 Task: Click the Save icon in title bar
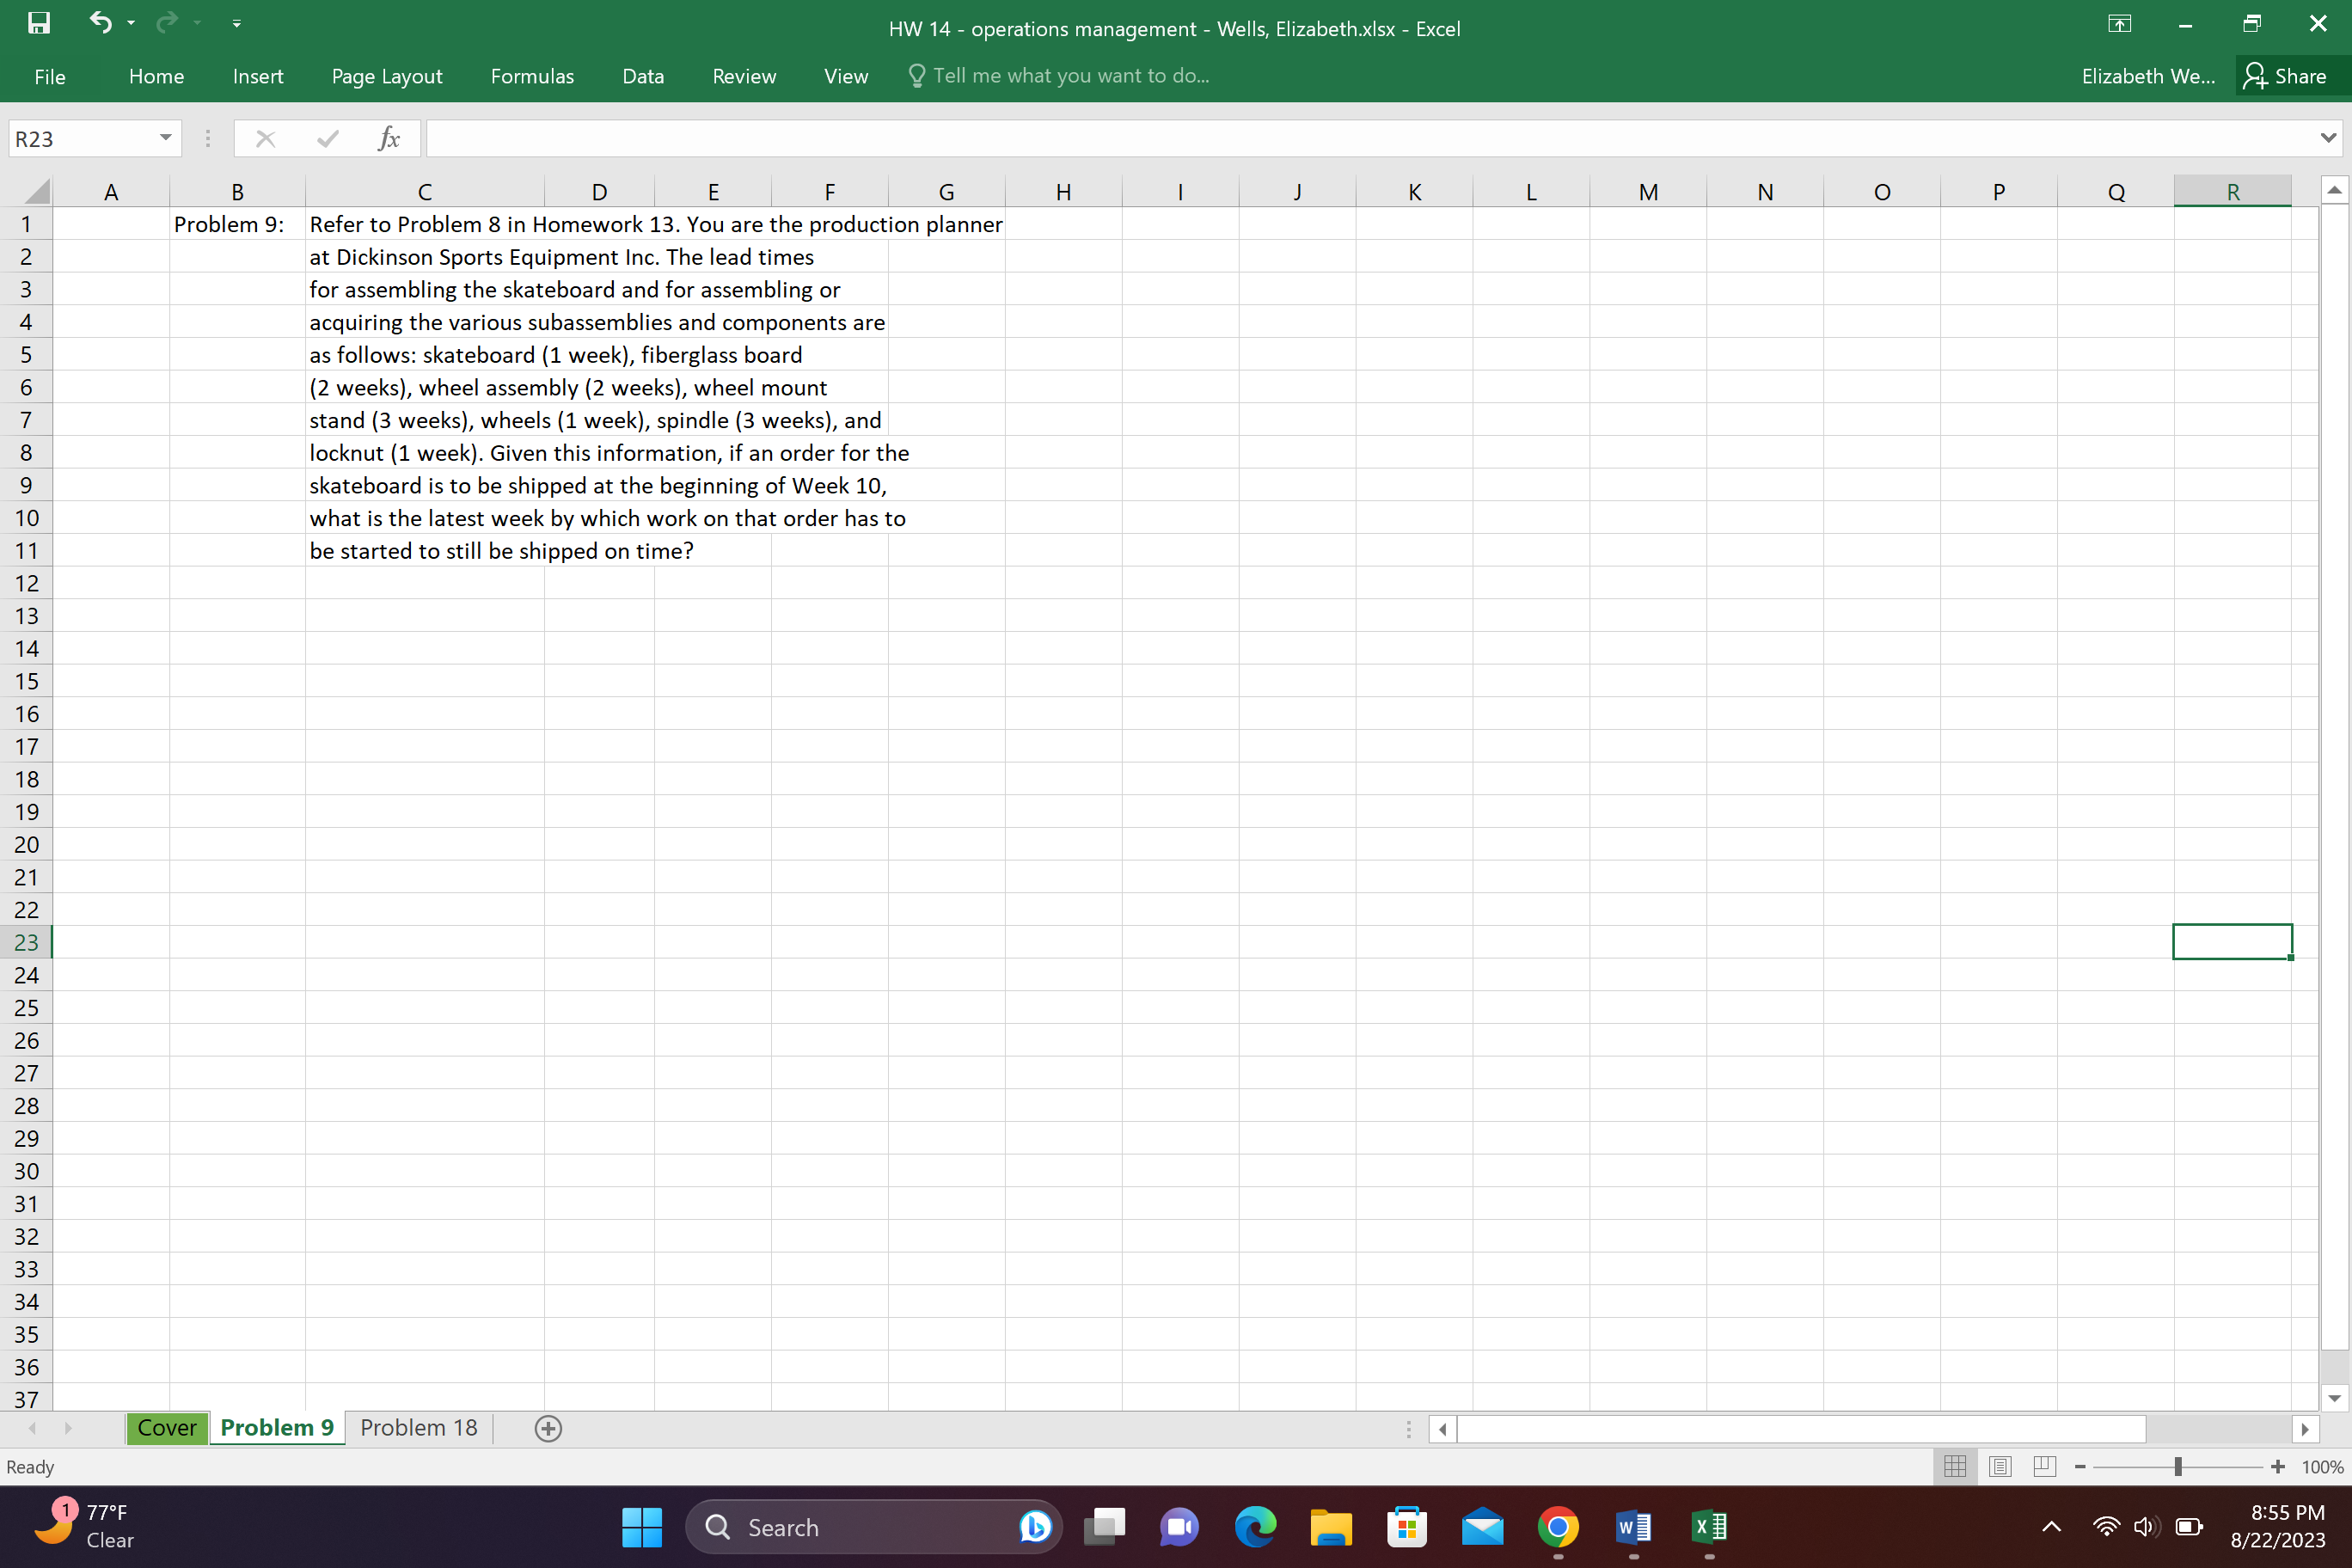coord(38,23)
